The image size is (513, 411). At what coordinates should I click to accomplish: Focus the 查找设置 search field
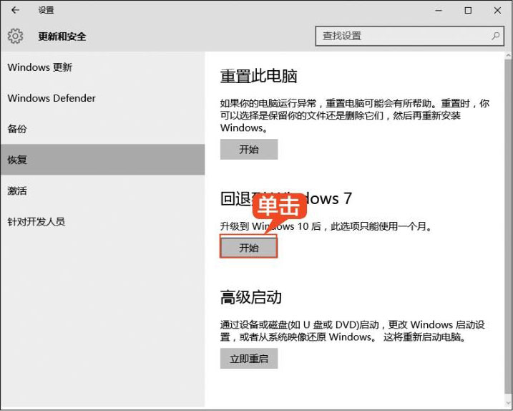point(401,36)
